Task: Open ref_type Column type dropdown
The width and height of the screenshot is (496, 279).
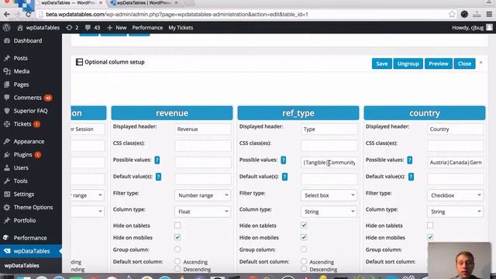Action: point(329,212)
